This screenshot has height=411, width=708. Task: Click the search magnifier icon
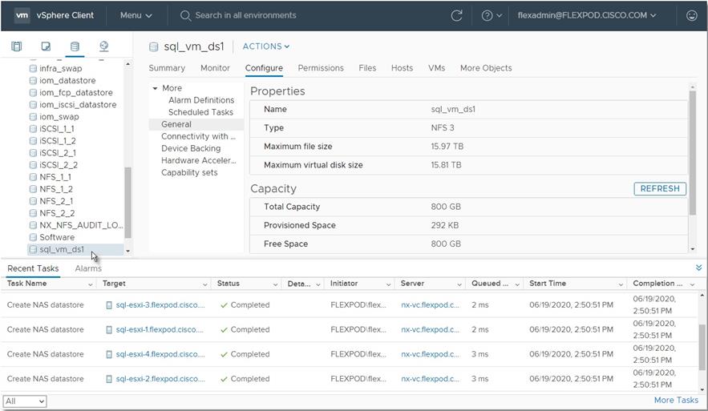[185, 16]
